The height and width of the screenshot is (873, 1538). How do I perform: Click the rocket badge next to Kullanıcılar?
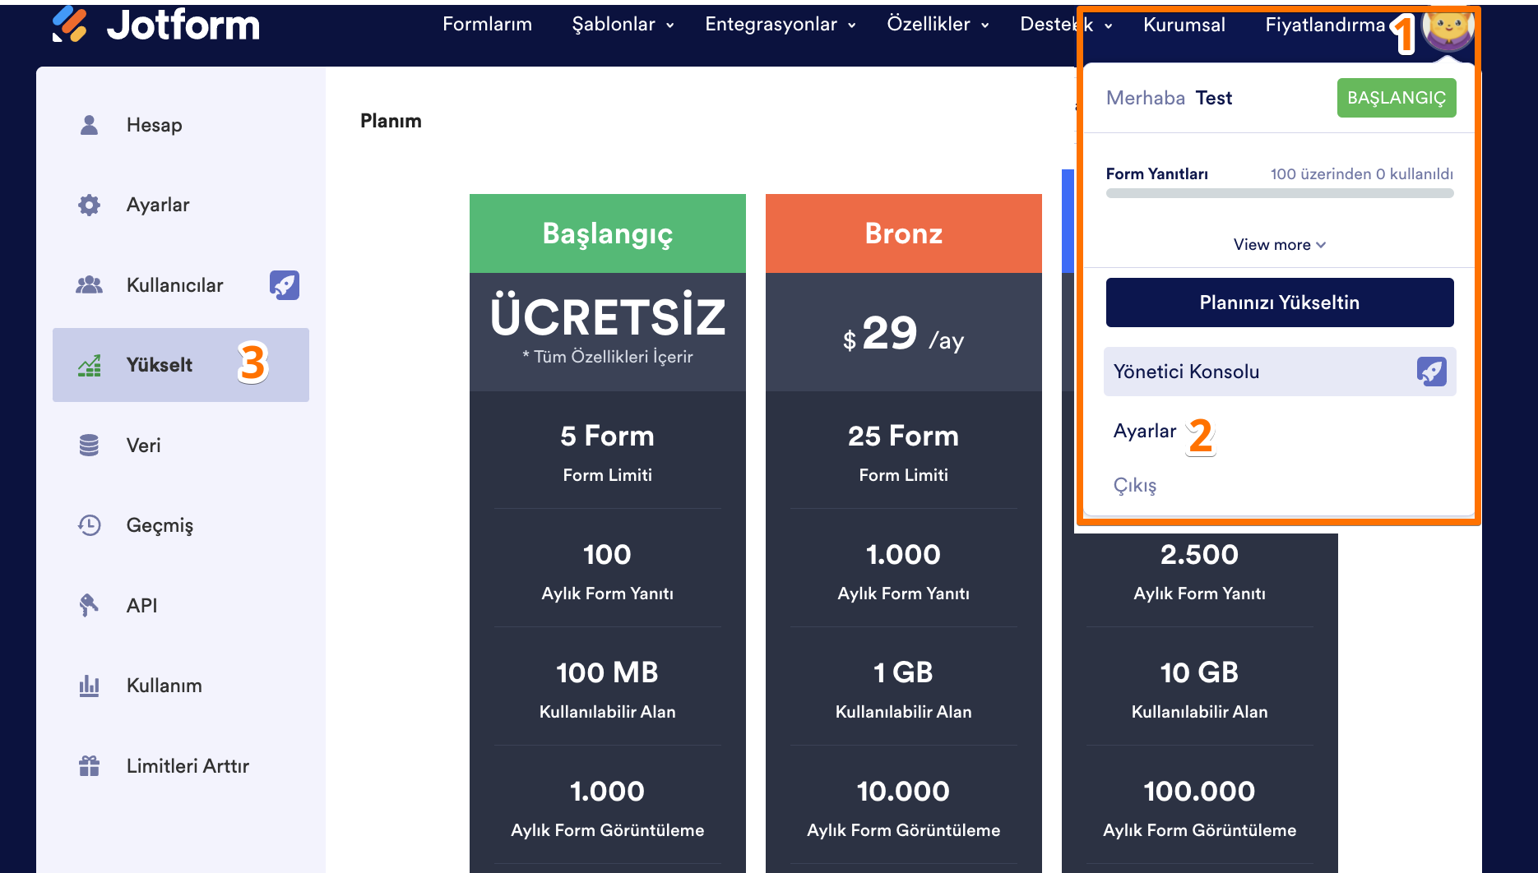pos(285,285)
